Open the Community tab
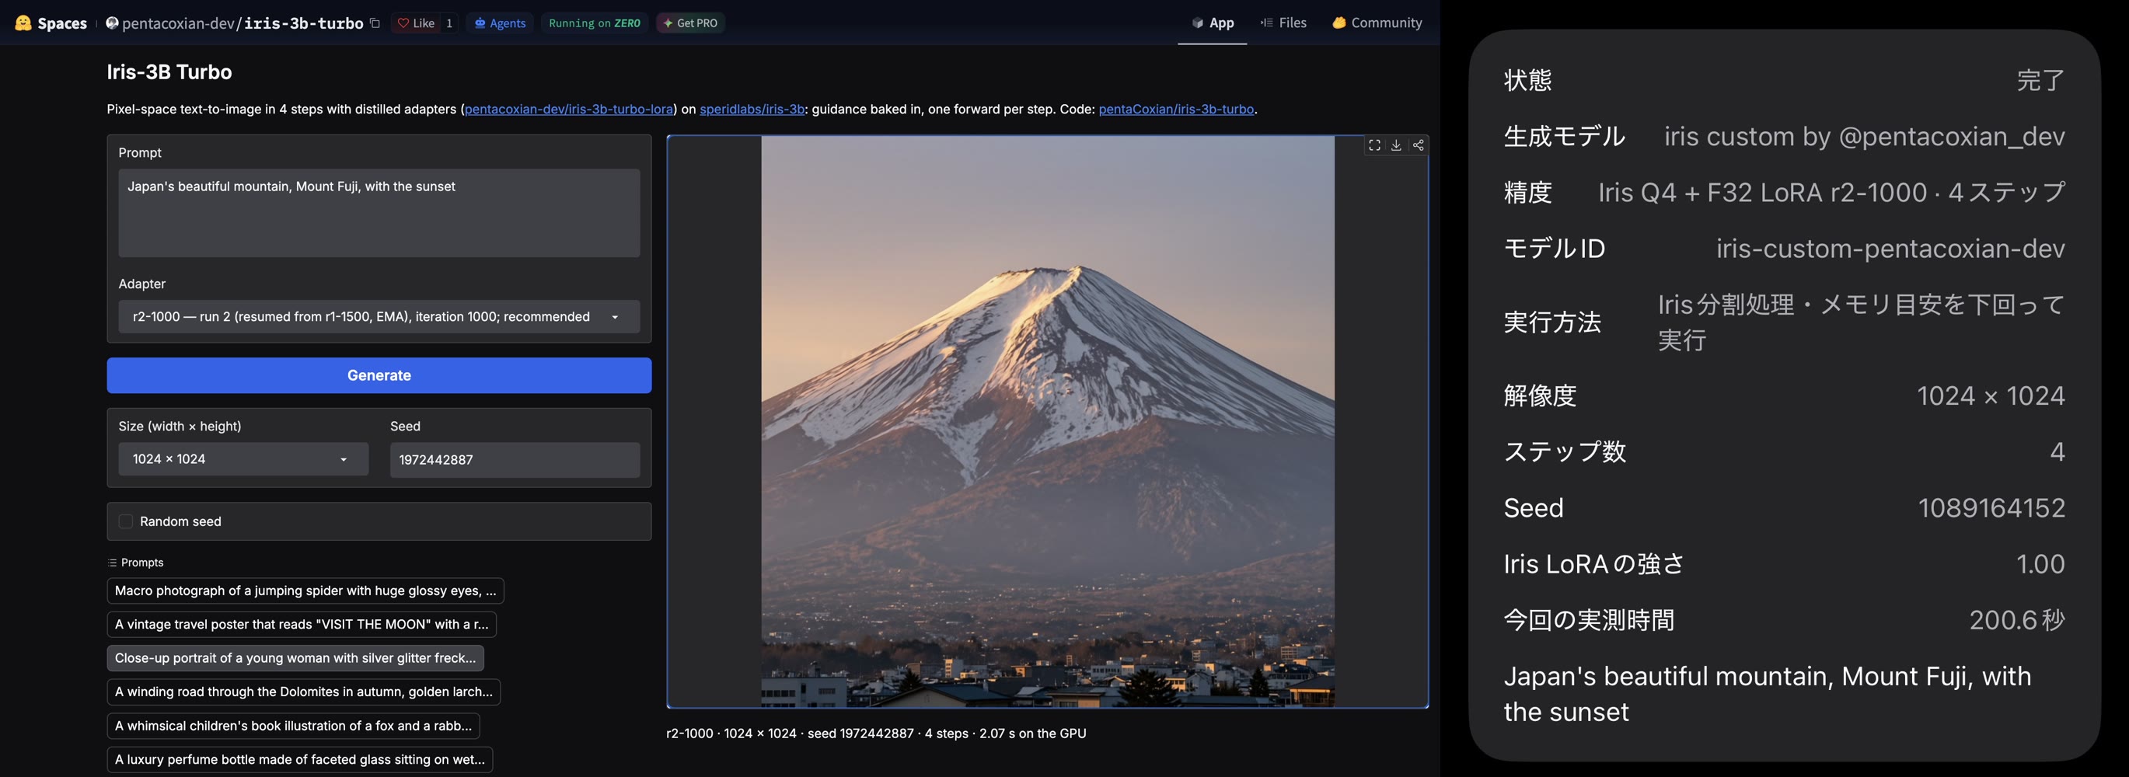Viewport: 2129px width, 777px height. pyautogui.click(x=1377, y=23)
